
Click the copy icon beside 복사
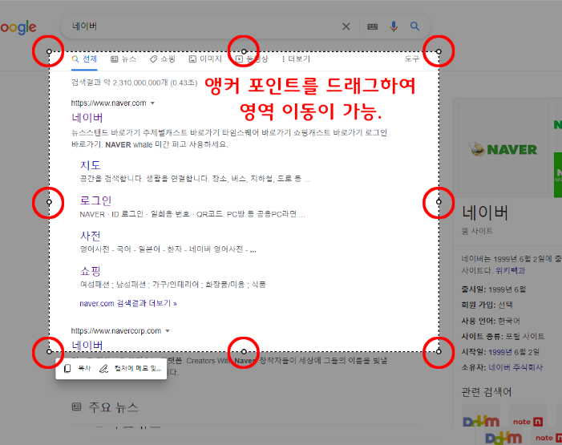click(67, 368)
